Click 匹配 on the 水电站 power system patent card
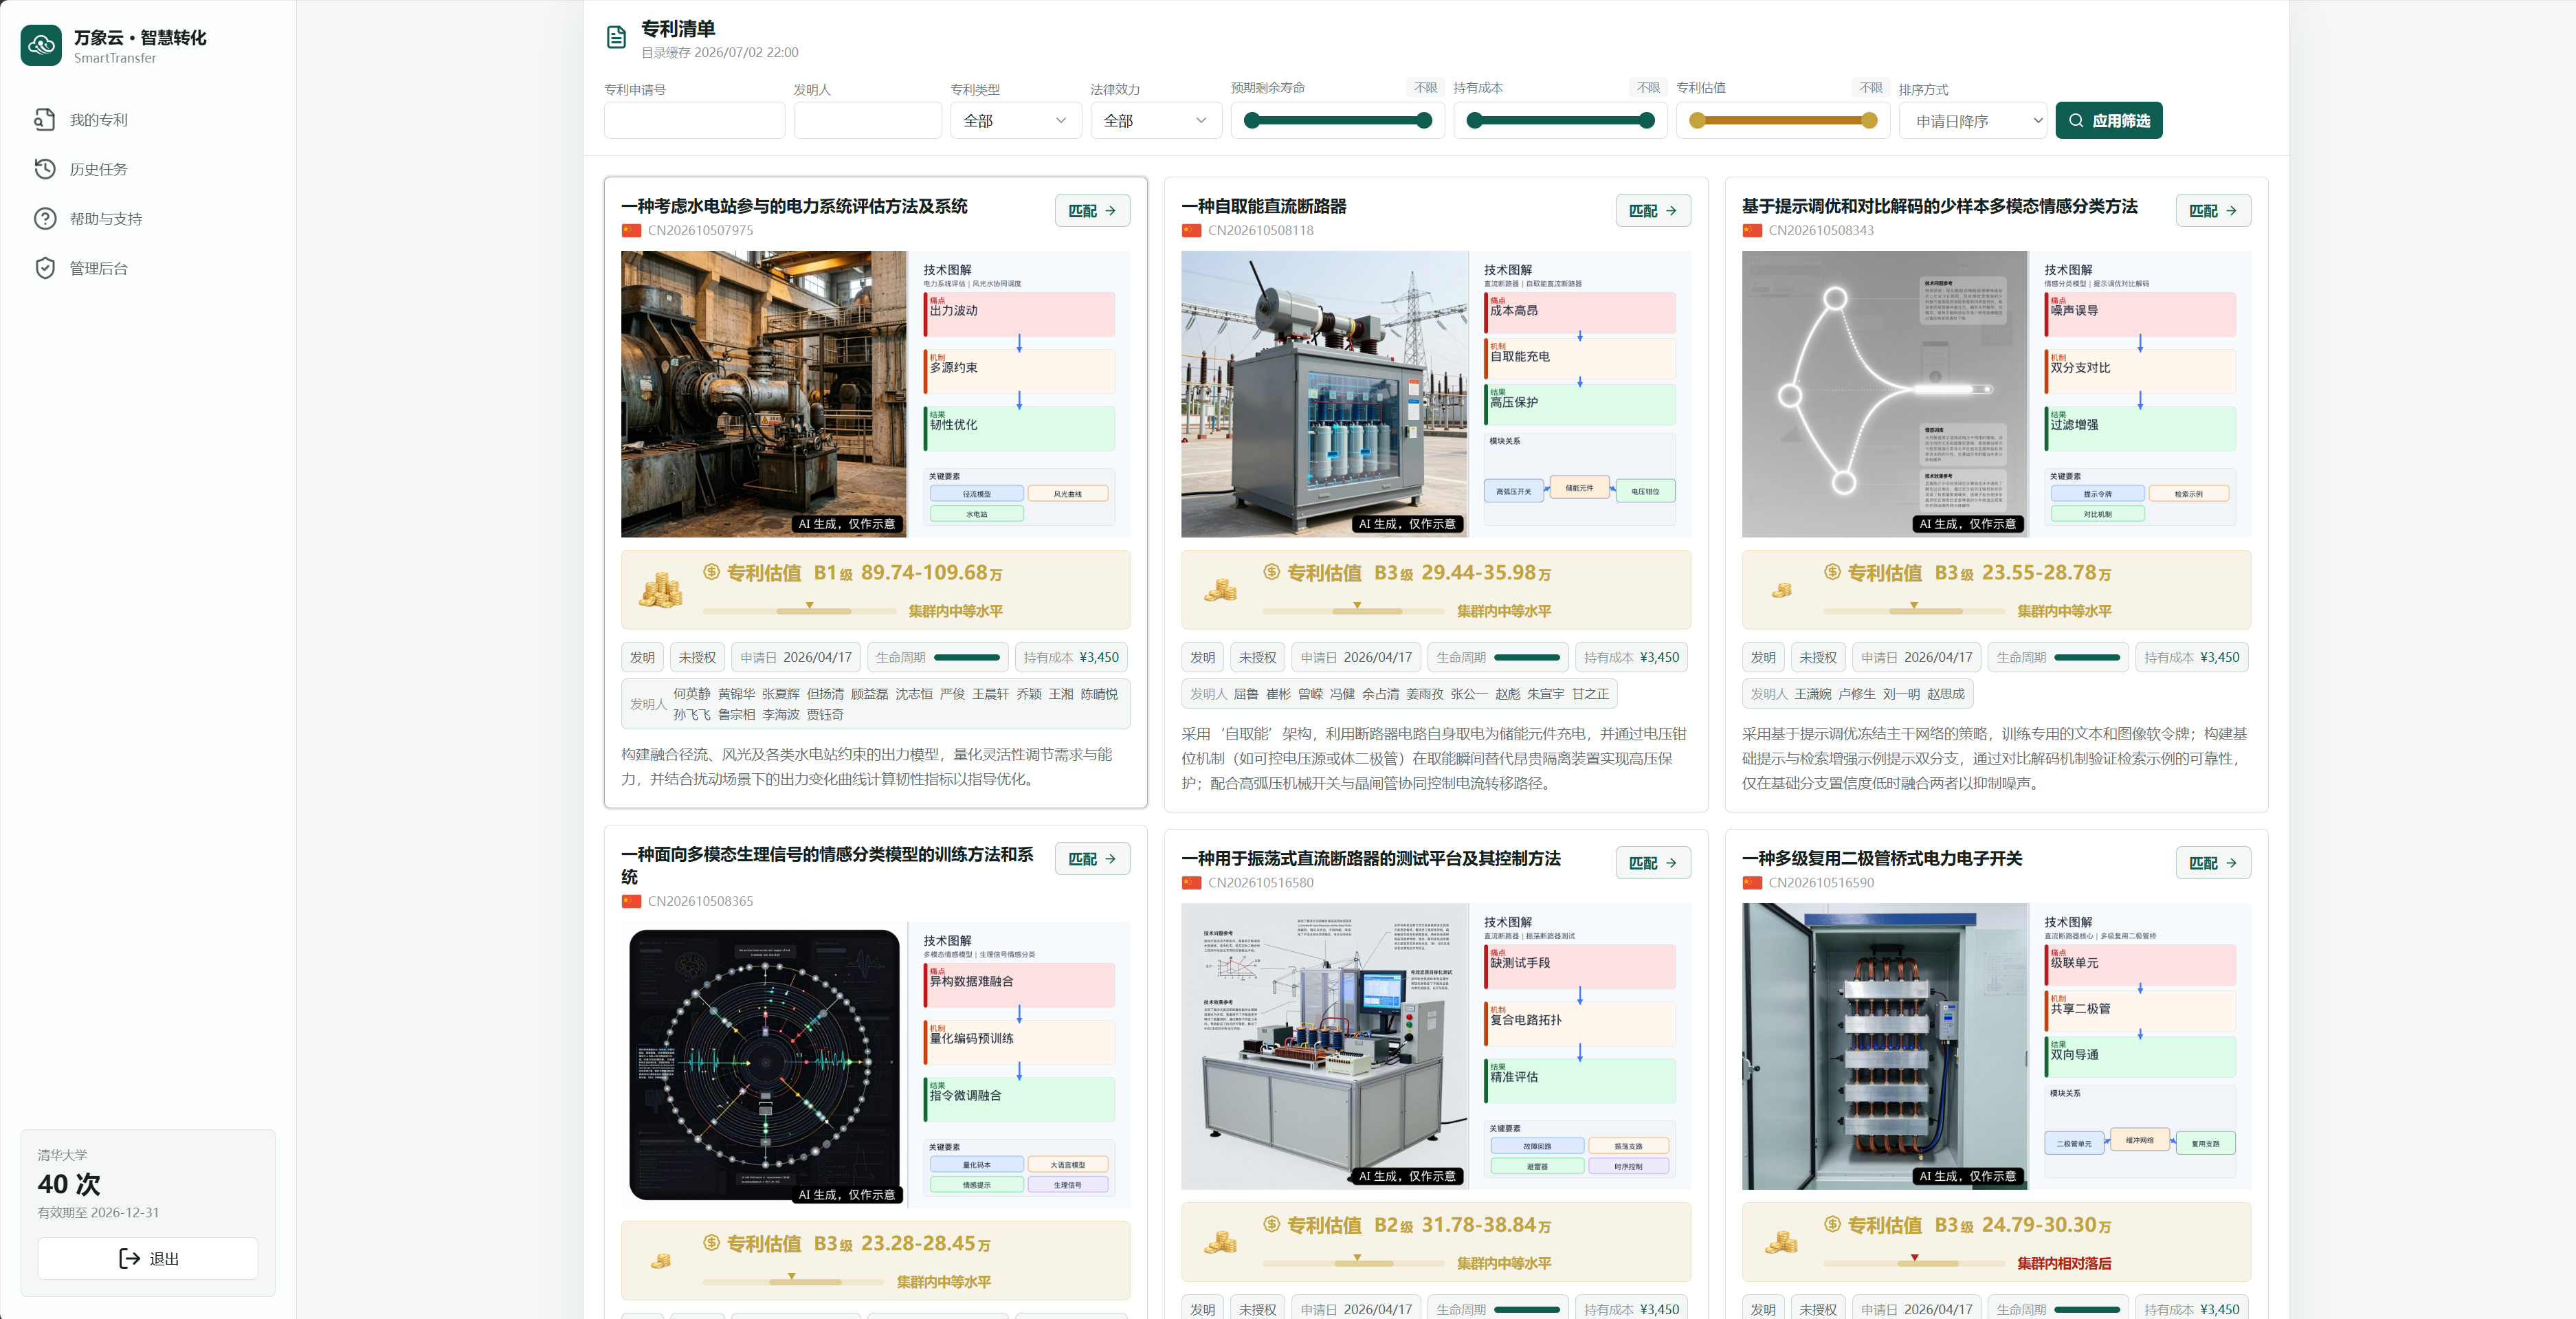This screenshot has width=2576, height=1319. (1092, 211)
